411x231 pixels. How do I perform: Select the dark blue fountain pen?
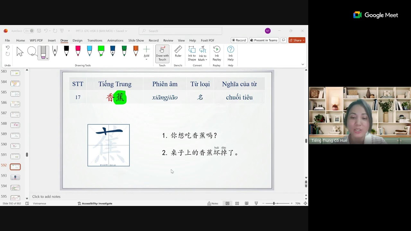click(x=113, y=51)
